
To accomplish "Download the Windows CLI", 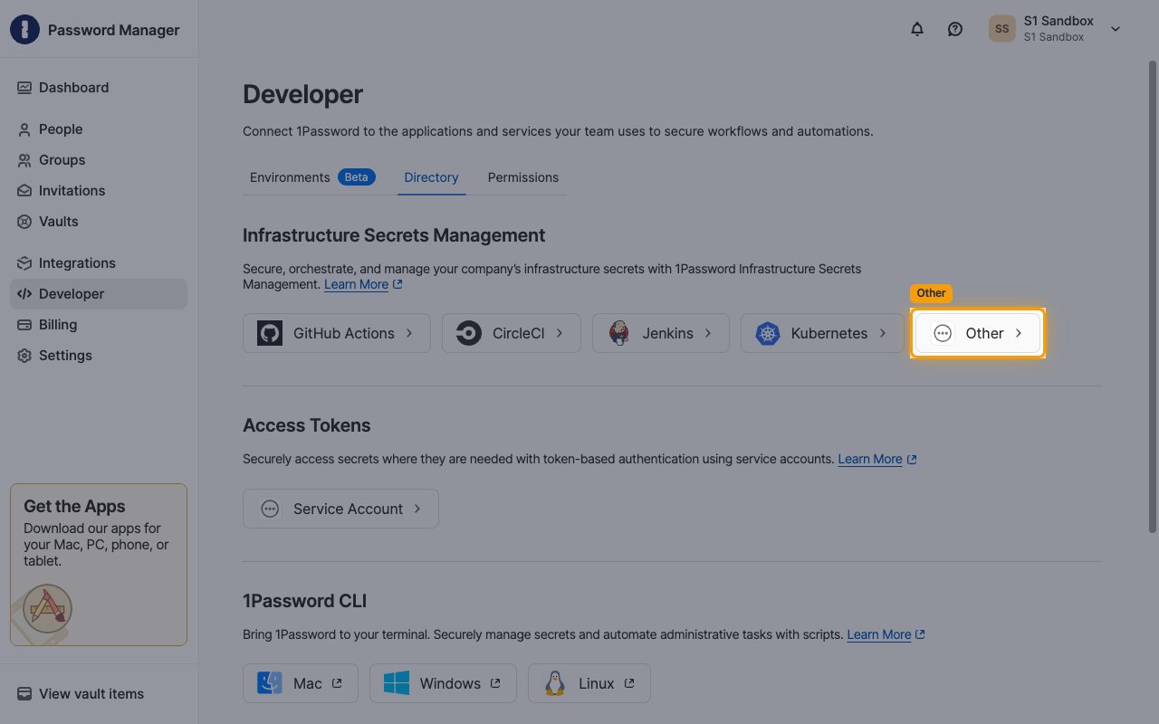I will pos(443,683).
